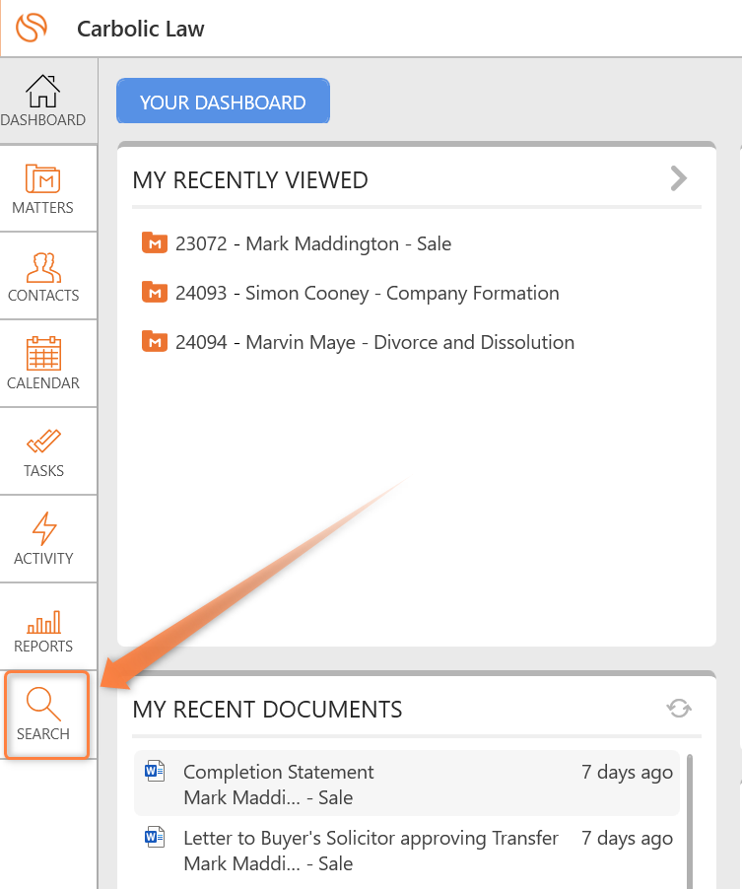
Task: Open matter 24094 Marvin Maye Divorce
Action: [374, 342]
